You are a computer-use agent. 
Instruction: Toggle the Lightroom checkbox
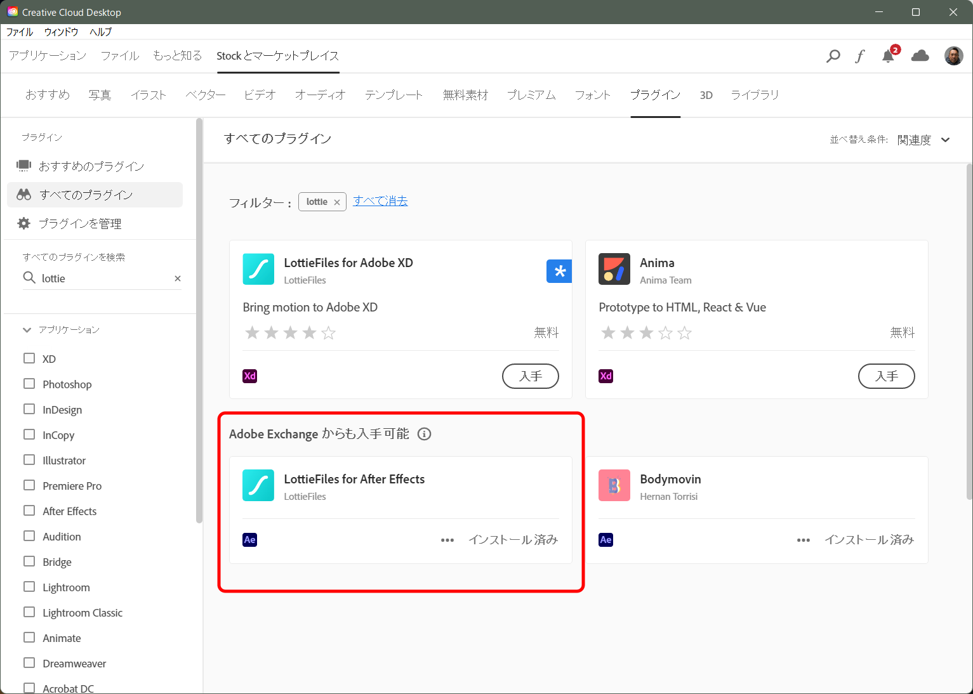click(x=29, y=587)
